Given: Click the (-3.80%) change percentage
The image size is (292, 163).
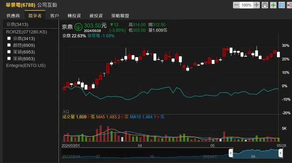Looking at the screenshot, I should tap(118, 30).
